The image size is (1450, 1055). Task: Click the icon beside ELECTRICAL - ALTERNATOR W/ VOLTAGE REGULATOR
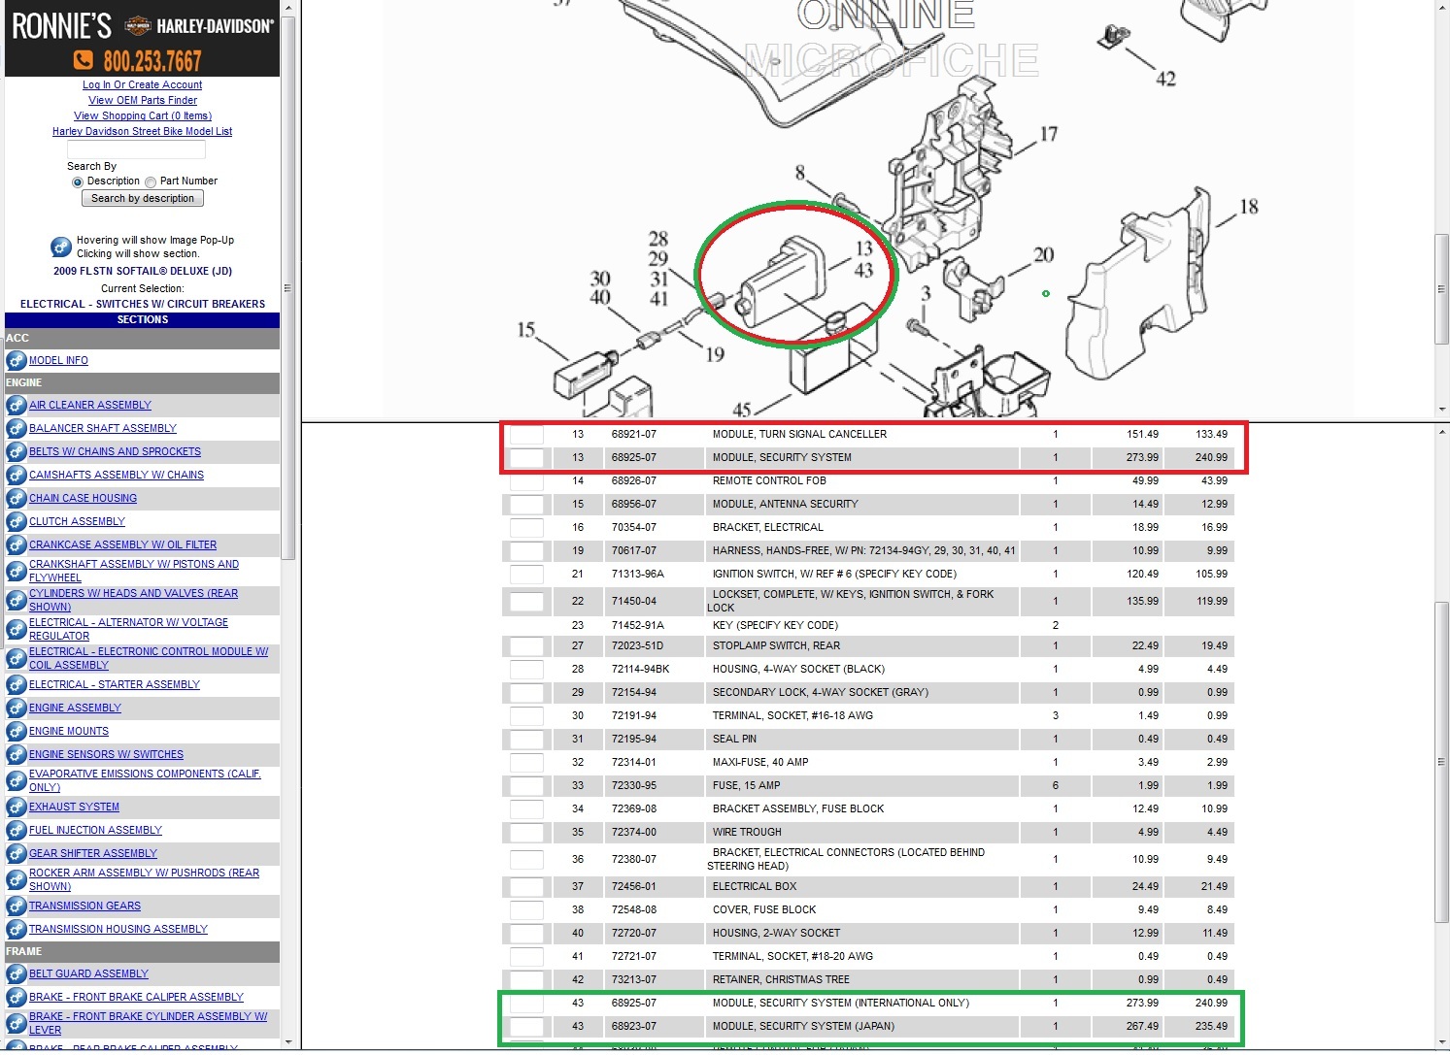click(x=17, y=629)
